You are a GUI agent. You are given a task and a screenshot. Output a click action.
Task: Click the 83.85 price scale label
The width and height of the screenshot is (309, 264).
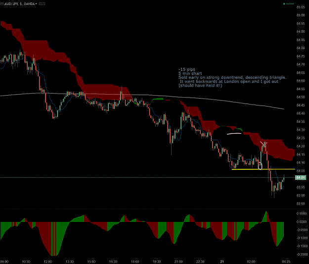click(x=301, y=204)
